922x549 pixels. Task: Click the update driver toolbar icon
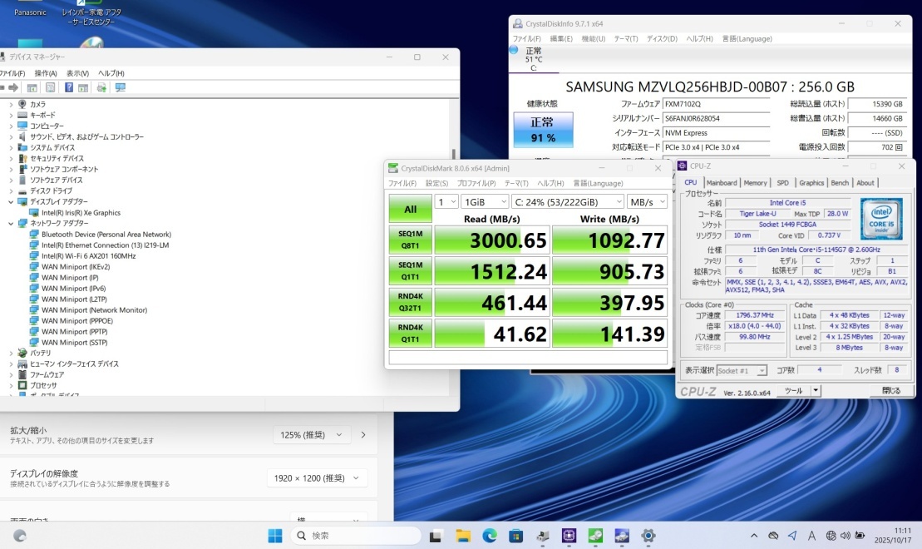[x=101, y=87]
